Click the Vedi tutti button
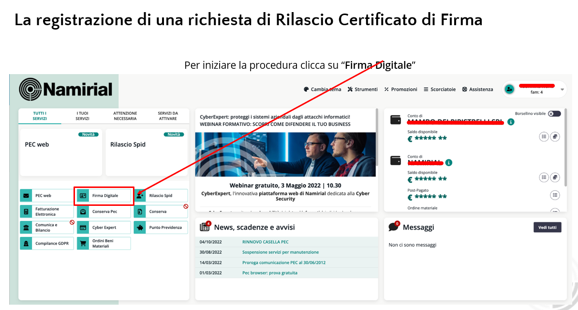Viewport: 578px width, 310px height. pos(548,227)
